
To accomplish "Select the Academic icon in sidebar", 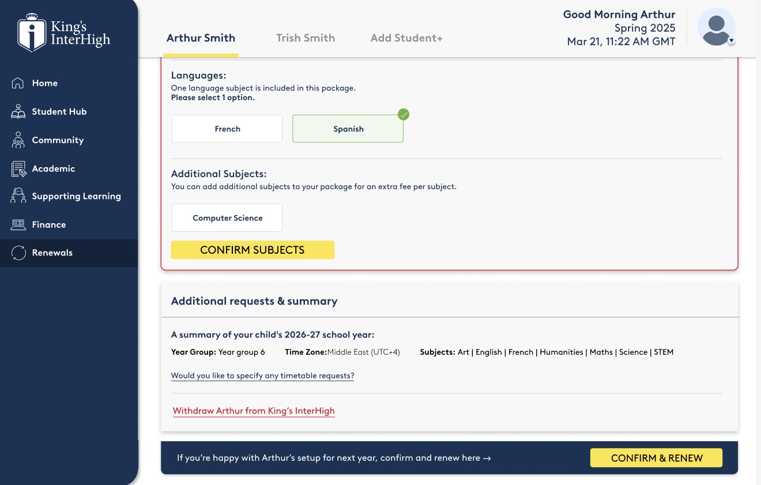I will click(x=18, y=168).
